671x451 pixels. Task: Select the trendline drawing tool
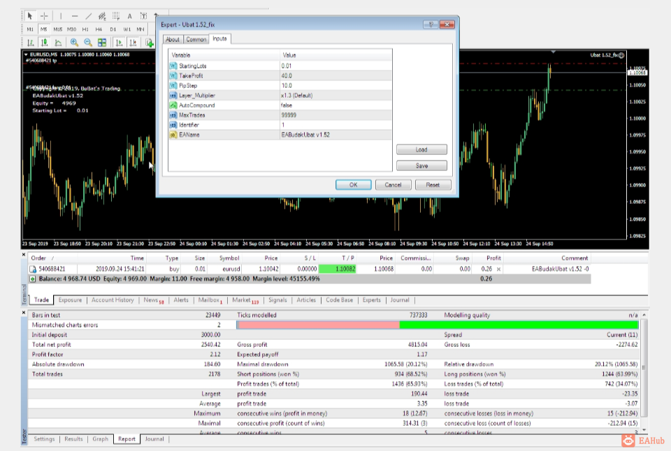pos(89,16)
